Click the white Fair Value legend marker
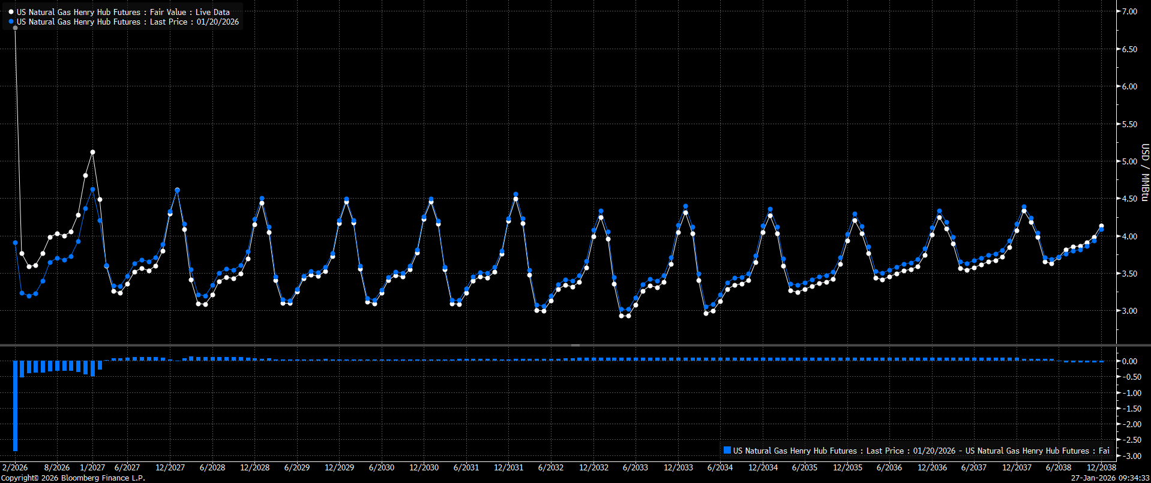Viewport: 1151px width, 483px height. (x=11, y=12)
